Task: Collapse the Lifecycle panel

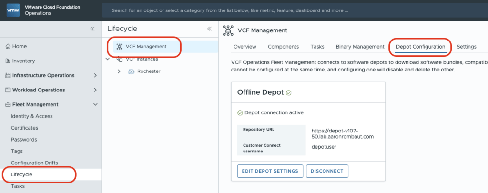Action: coord(209,29)
